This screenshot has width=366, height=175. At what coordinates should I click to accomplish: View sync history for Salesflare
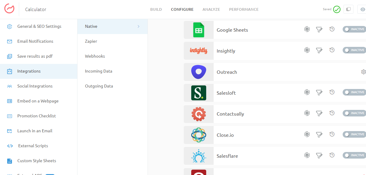pyautogui.click(x=332, y=155)
